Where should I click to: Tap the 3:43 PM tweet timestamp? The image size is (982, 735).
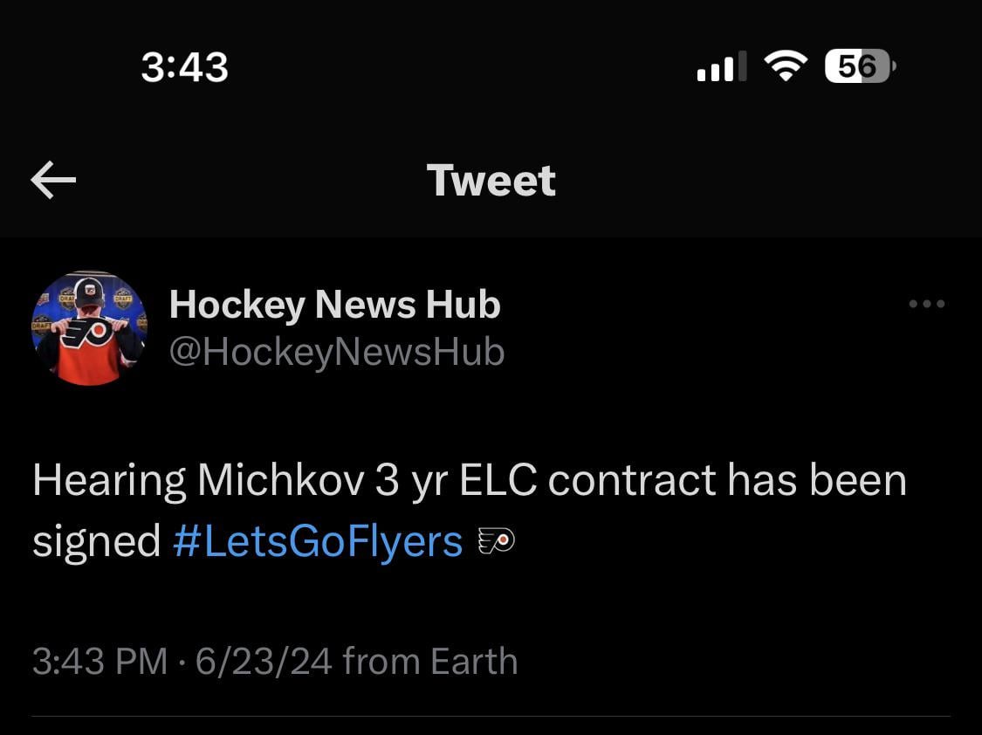click(x=99, y=662)
